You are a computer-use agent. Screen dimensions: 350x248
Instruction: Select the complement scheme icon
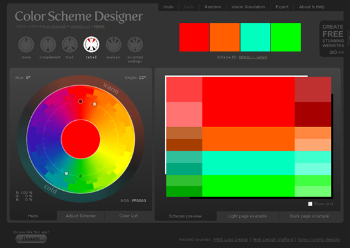[x=48, y=45]
